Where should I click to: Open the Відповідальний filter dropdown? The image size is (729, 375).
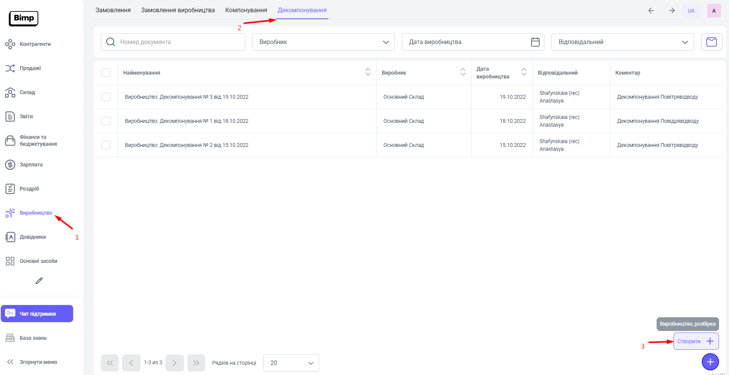[x=622, y=42]
